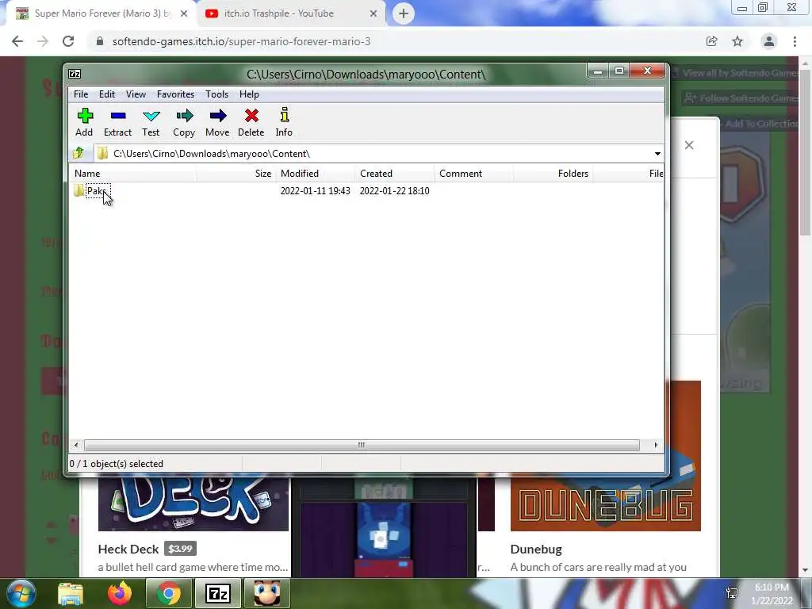Image resolution: width=812 pixels, height=609 pixels.
Task: Open the Help menu
Action: [x=249, y=94]
